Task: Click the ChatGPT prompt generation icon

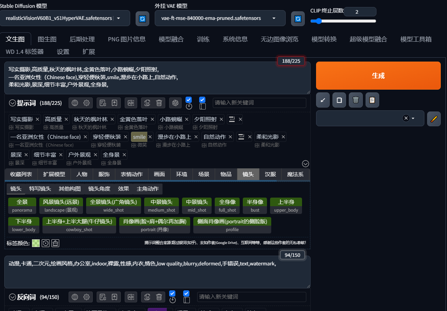Action: (x=175, y=102)
